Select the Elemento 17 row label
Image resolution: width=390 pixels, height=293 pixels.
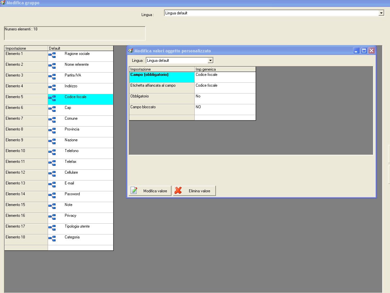(26, 229)
